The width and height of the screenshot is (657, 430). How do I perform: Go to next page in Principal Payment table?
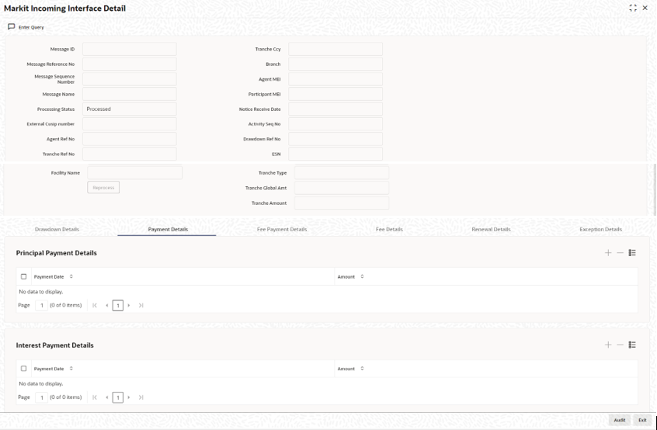tap(129, 305)
